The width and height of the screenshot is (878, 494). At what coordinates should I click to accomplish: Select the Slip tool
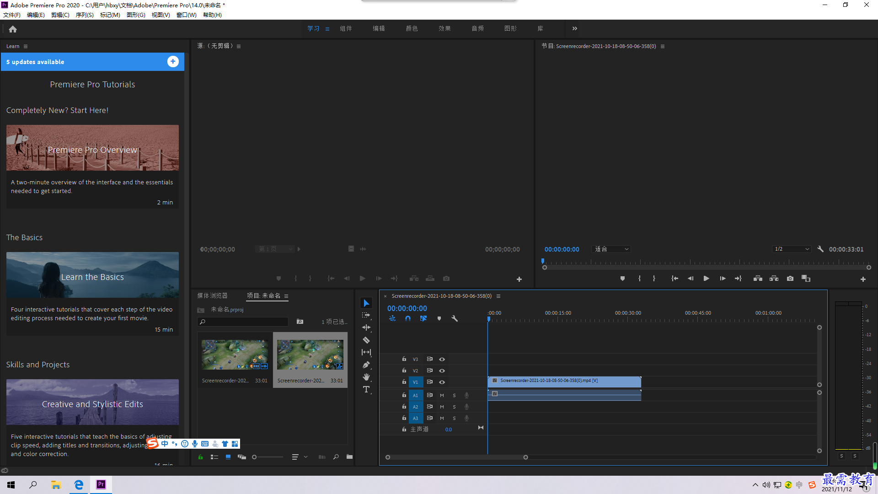pos(366,352)
